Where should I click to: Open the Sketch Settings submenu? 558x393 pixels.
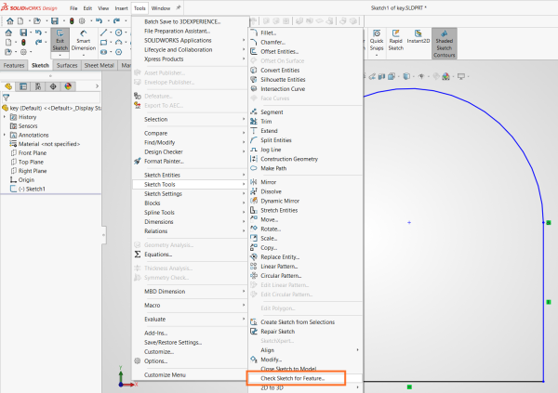190,194
